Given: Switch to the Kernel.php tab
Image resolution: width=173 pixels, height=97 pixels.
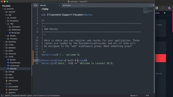Looking at the screenshot, I should click(x=67, y=5).
